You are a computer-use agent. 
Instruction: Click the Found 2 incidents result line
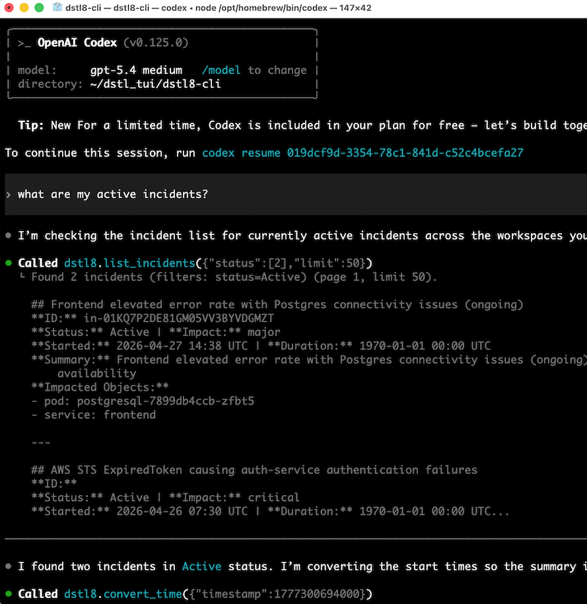click(x=234, y=277)
